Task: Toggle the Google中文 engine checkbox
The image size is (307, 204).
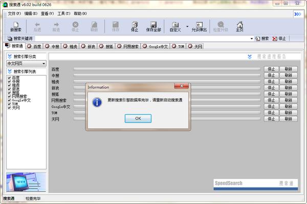Action: [x=9, y=100]
